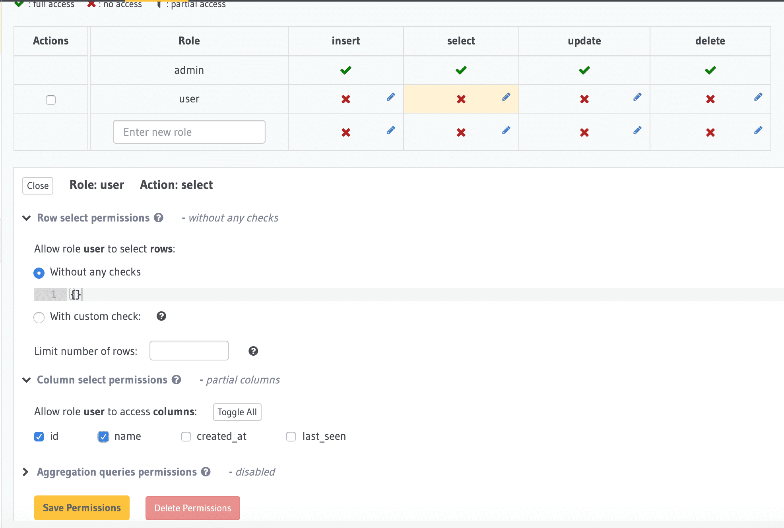Edit user role insert permission pencil
This screenshot has width=784, height=528.
(391, 97)
